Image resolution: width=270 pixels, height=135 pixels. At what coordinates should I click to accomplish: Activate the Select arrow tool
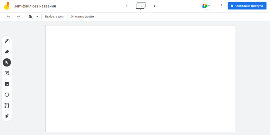click(x=7, y=62)
